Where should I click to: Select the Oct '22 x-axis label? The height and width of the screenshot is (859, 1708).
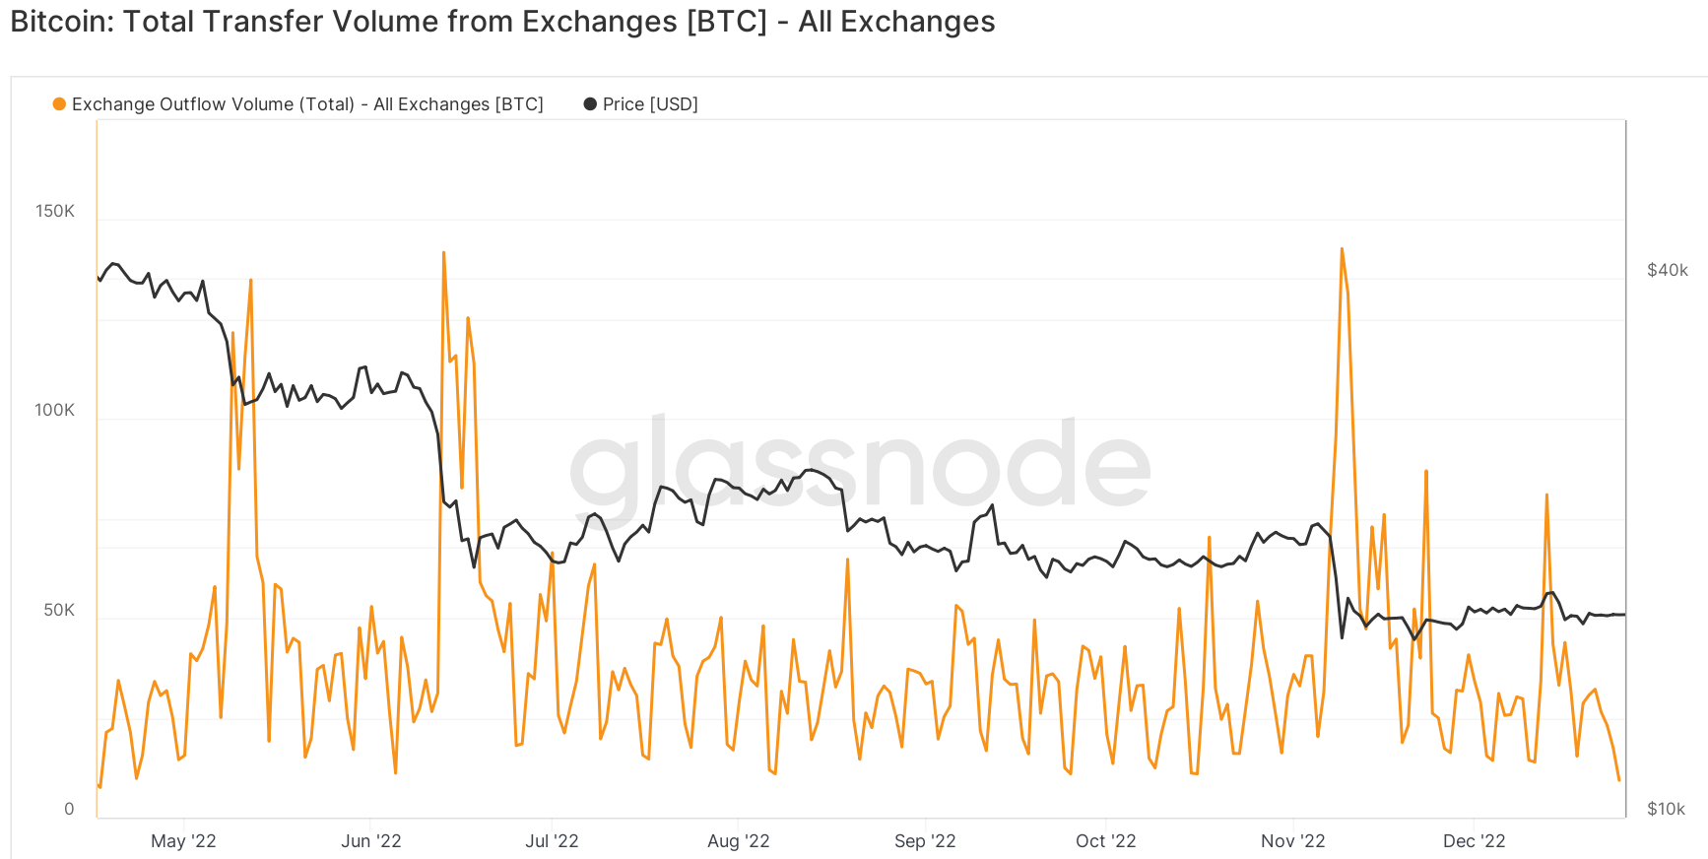[x=1106, y=841]
